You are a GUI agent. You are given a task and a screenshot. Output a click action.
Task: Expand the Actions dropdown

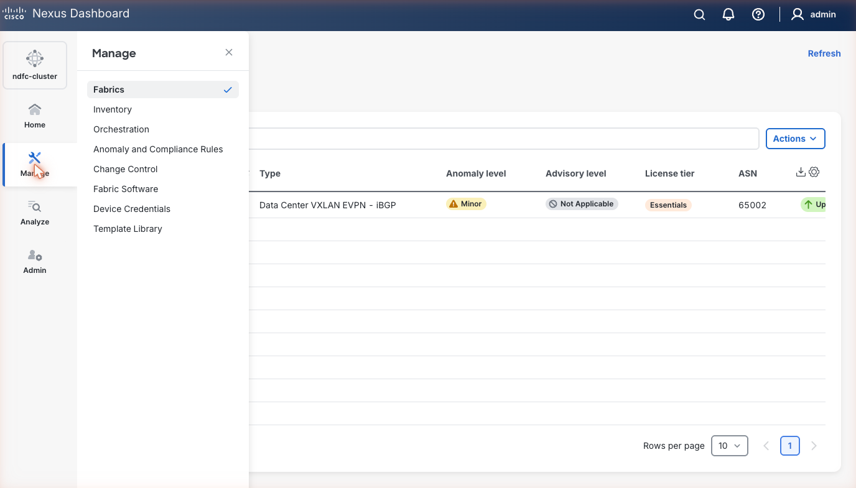tap(796, 139)
